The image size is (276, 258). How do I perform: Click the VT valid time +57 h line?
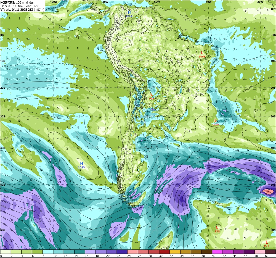(x=22, y=9)
